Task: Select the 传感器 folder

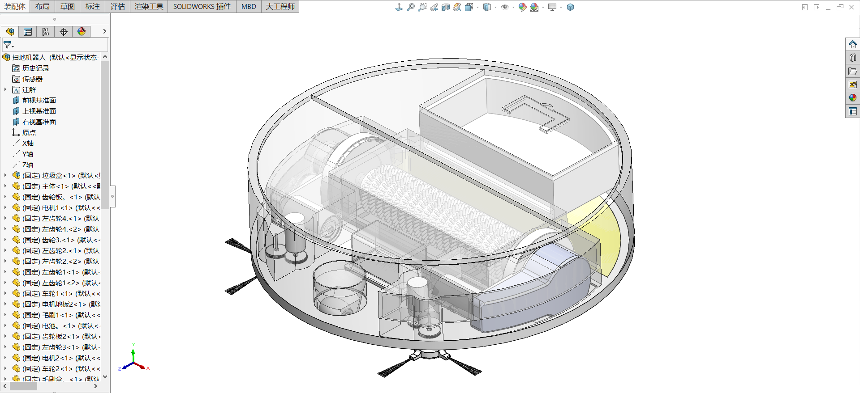Action: click(x=28, y=79)
